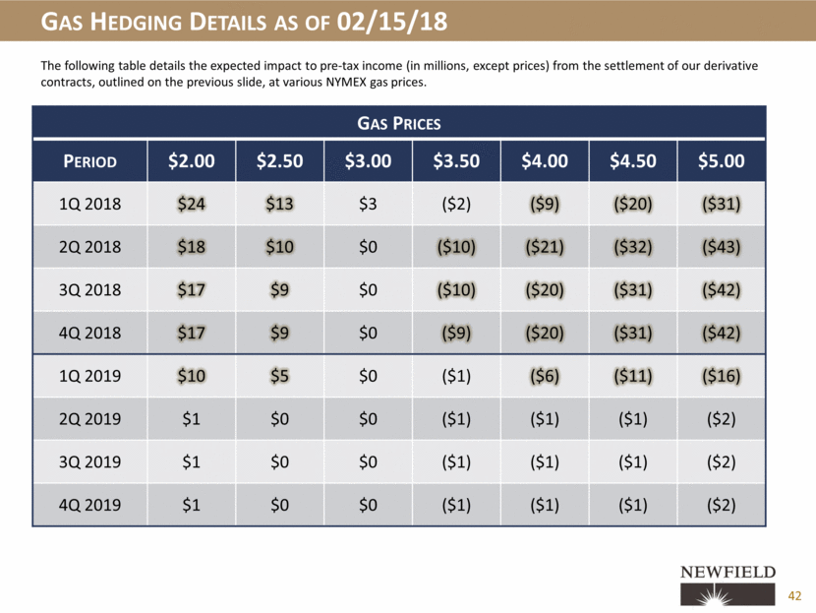The height and width of the screenshot is (613, 816).
Task: Click the Gas Prices table header
Action: [x=398, y=123]
